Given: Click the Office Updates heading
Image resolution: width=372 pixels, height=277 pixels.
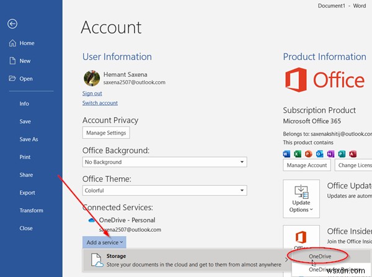Looking at the screenshot, I should tap(350, 186).
